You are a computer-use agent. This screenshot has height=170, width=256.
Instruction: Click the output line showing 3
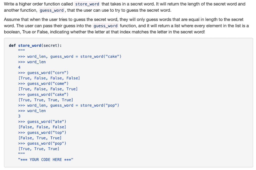pos(19,116)
